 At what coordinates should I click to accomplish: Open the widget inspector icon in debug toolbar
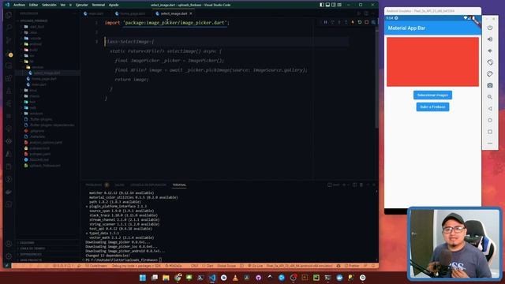(x=373, y=22)
